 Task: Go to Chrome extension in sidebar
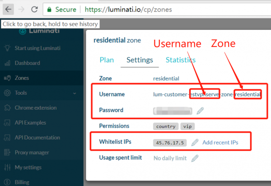click(36, 108)
